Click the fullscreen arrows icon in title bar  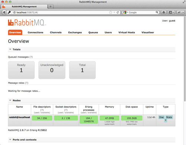click(184, 2)
